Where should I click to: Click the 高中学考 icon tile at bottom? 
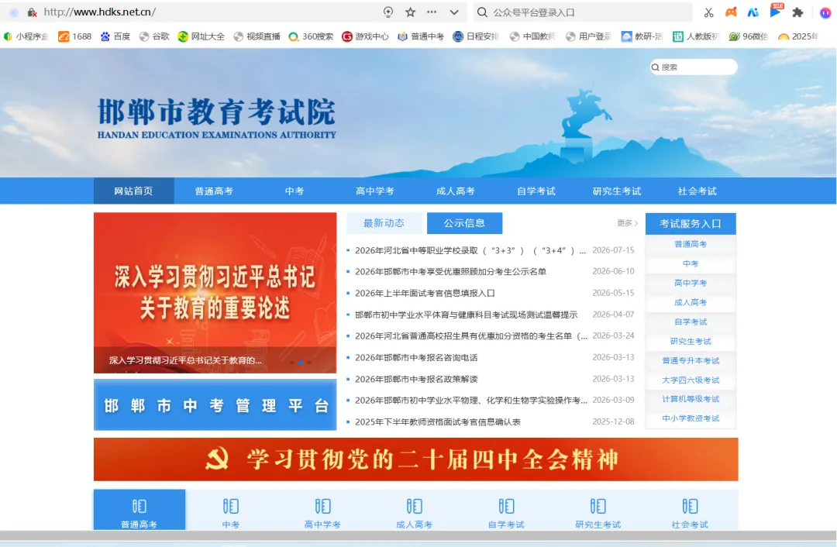[x=322, y=510]
